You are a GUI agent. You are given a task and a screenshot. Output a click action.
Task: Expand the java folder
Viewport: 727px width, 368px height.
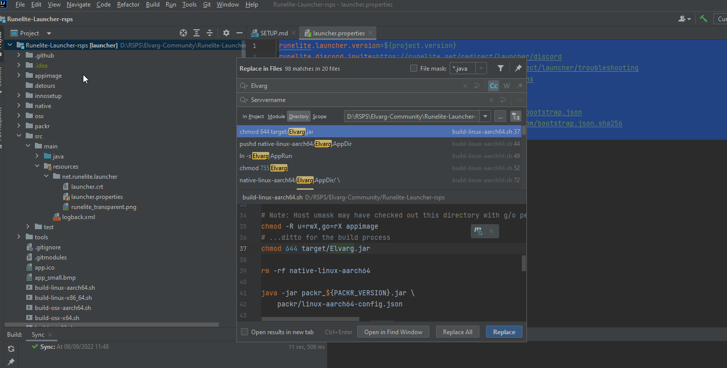[37, 156]
